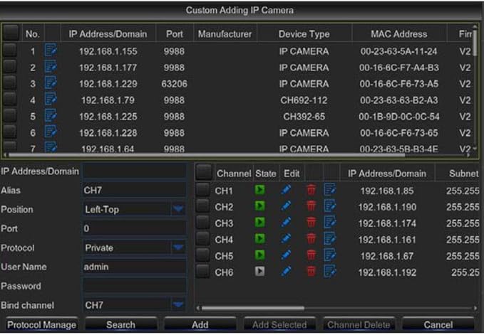Viewport: 484px width, 335px height.
Task: Check the box for camera No. 4
Action: 9,99
